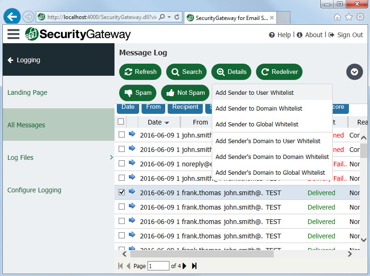
Task: Check the frank.thomas row below the selected one
Action: [122, 206]
